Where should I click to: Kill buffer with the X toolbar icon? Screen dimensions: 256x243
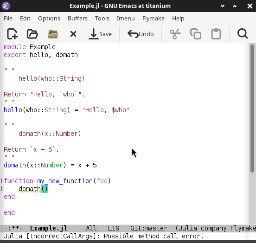pyautogui.click(x=73, y=34)
